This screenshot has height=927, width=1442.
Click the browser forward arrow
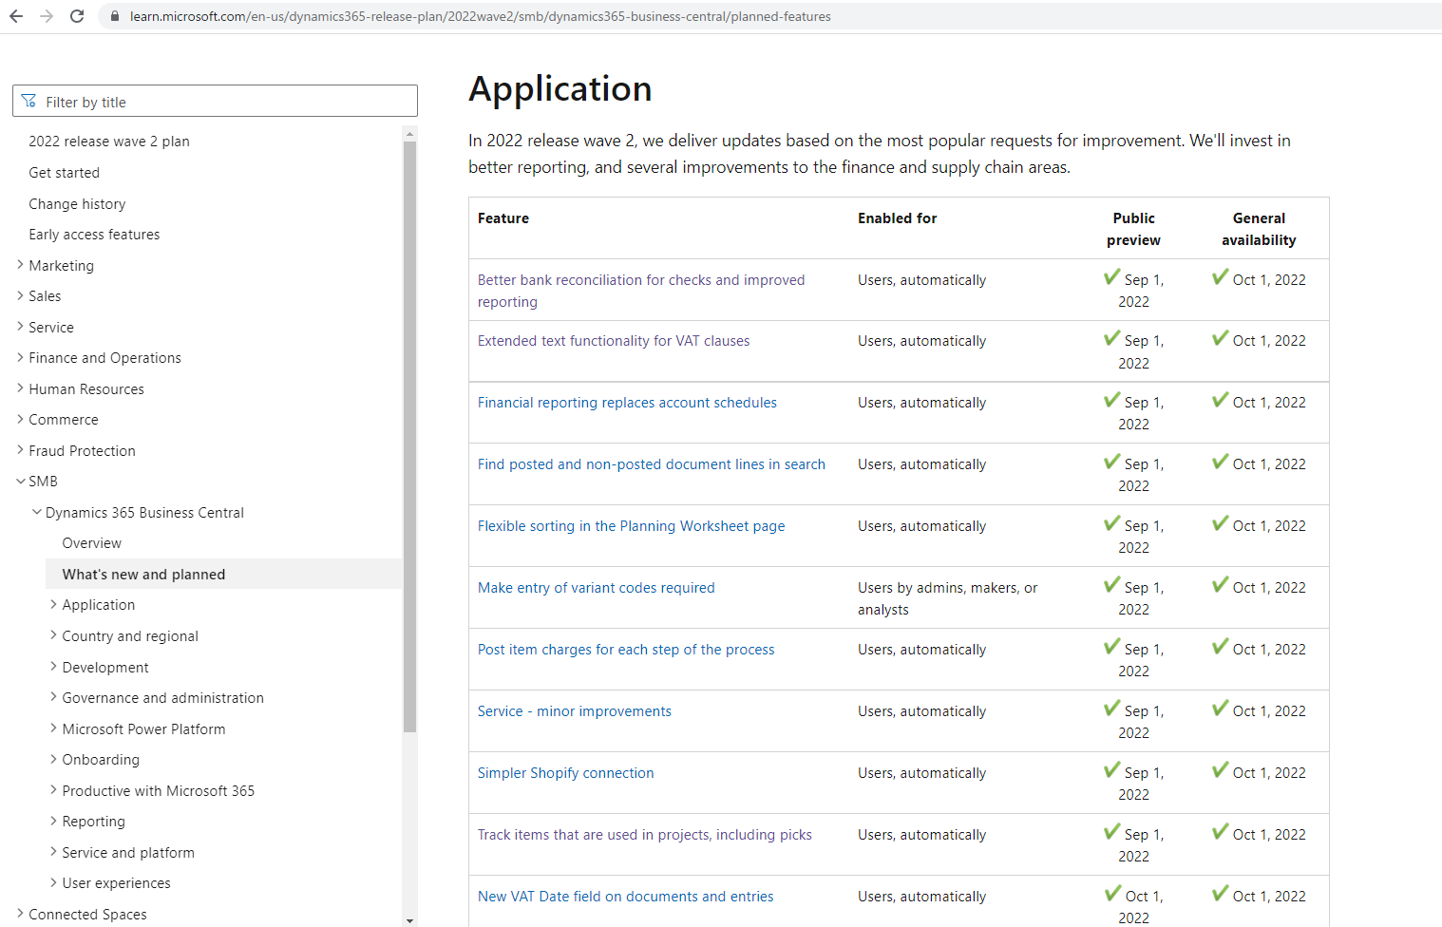click(47, 16)
